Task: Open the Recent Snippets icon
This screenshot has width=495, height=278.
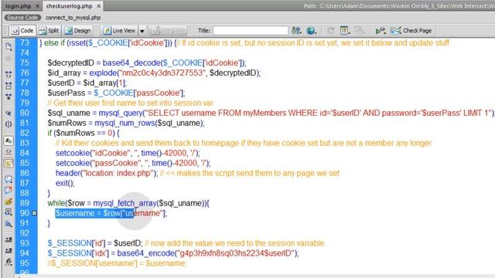Action: point(9,212)
